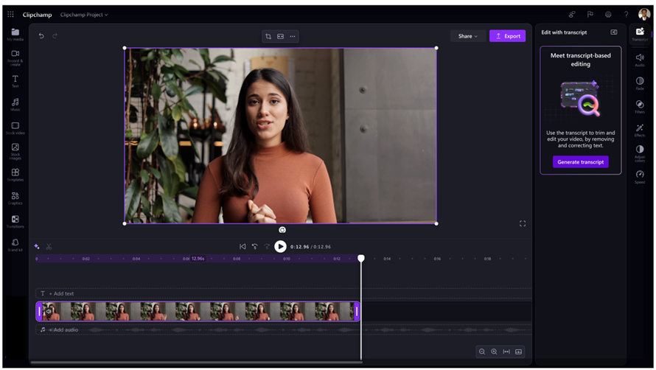Image resolution: width=656 pixels, height=370 pixels.
Task: Play the video preview
Action: click(x=280, y=246)
